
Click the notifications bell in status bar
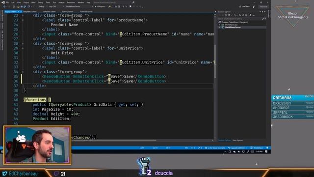267,148
